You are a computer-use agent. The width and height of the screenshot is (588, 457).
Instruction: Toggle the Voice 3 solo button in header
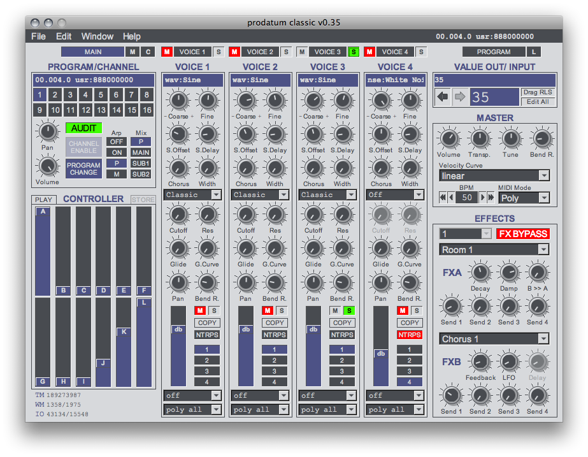click(x=354, y=52)
